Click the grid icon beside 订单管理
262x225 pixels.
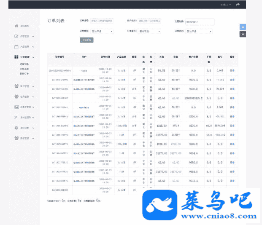[x=16, y=57]
